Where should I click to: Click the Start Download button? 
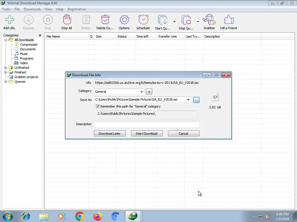[146, 134]
